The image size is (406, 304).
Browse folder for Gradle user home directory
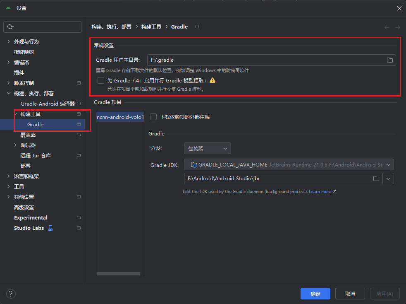pos(390,60)
